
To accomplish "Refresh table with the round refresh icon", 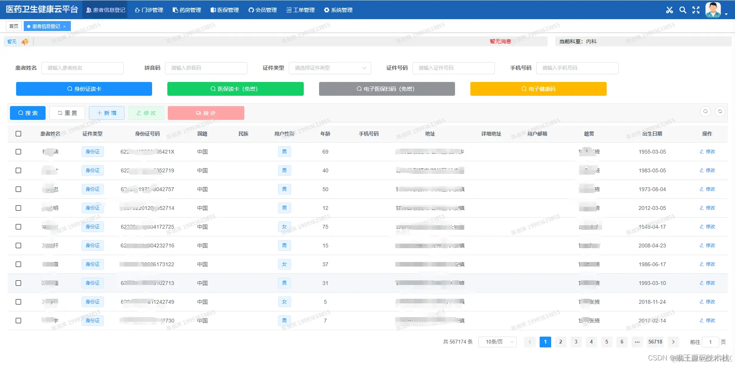I will click(720, 111).
